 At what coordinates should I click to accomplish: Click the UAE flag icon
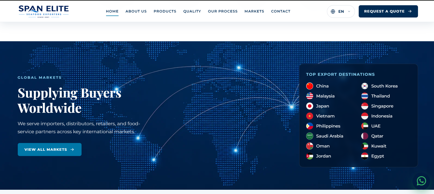pos(365,126)
